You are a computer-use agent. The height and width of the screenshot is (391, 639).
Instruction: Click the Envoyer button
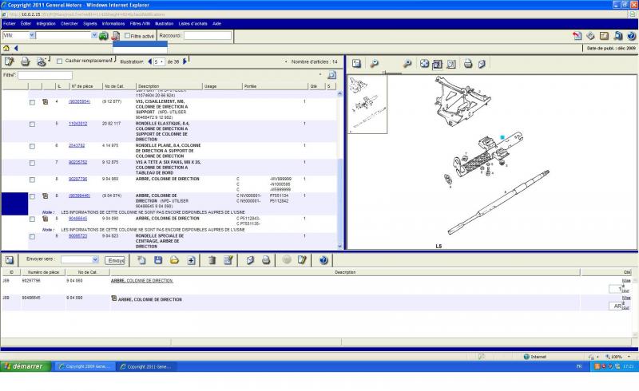(115, 260)
